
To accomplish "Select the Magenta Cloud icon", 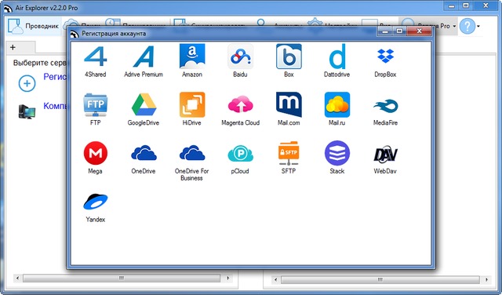I will 241,104.
